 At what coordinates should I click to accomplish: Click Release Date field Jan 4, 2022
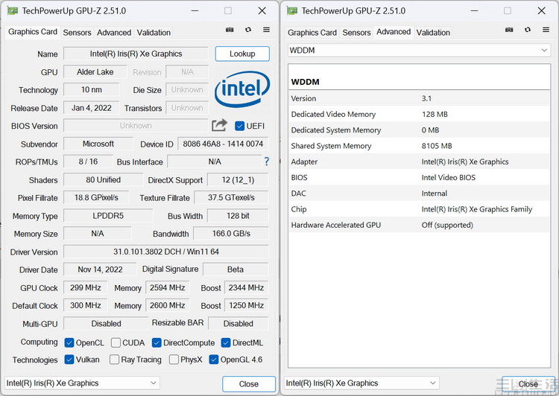click(x=92, y=108)
